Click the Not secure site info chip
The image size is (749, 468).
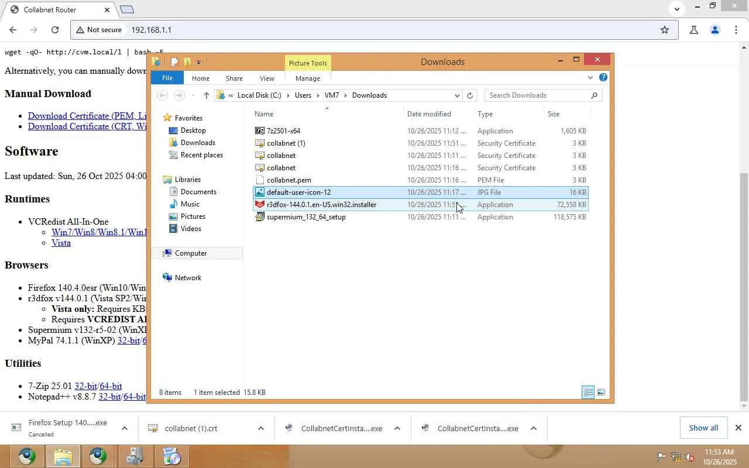tap(99, 30)
